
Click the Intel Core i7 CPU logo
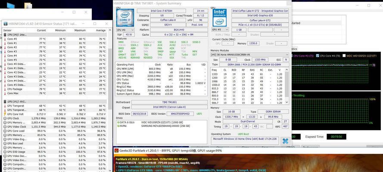pyautogui.click(x=125, y=18)
